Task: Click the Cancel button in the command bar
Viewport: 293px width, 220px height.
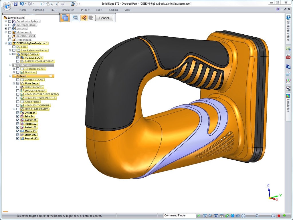Action: point(104,18)
